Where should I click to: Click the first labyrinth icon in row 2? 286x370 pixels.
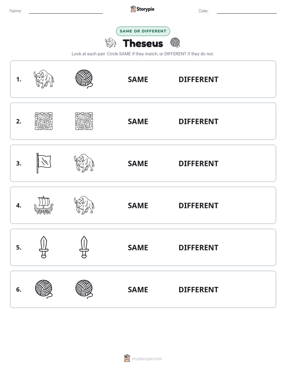(x=44, y=121)
